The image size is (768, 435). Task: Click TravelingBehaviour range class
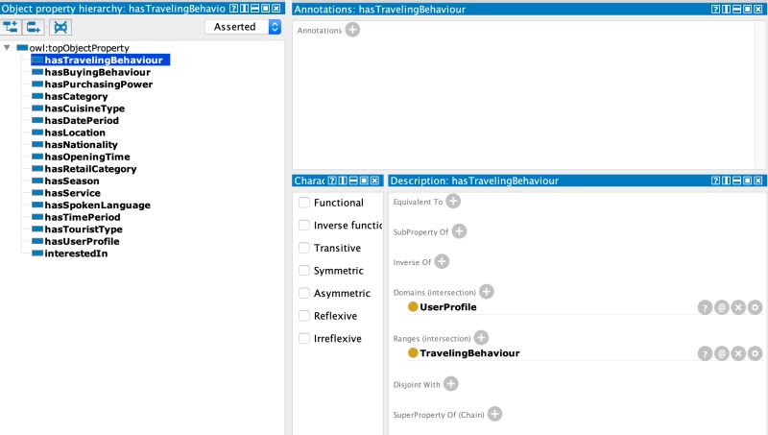pos(469,353)
